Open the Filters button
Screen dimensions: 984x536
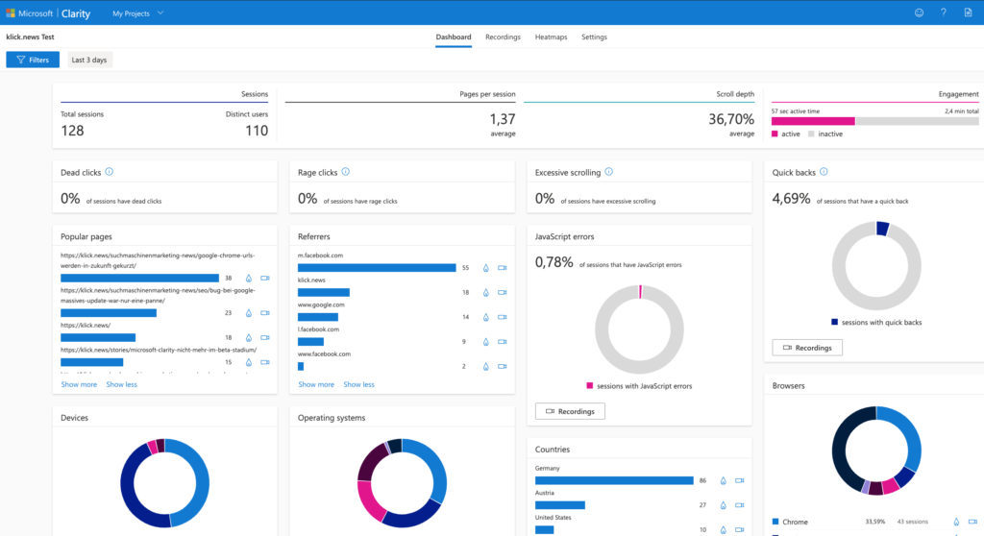pyautogui.click(x=33, y=60)
